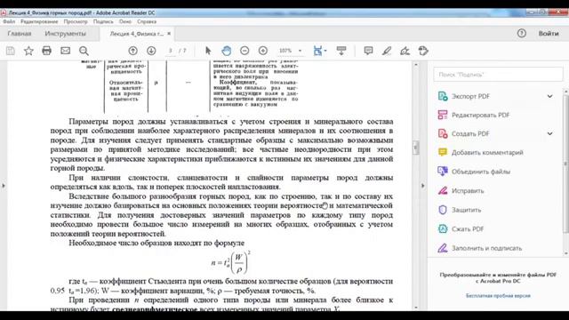Open the help question mark icon

click(x=522, y=34)
